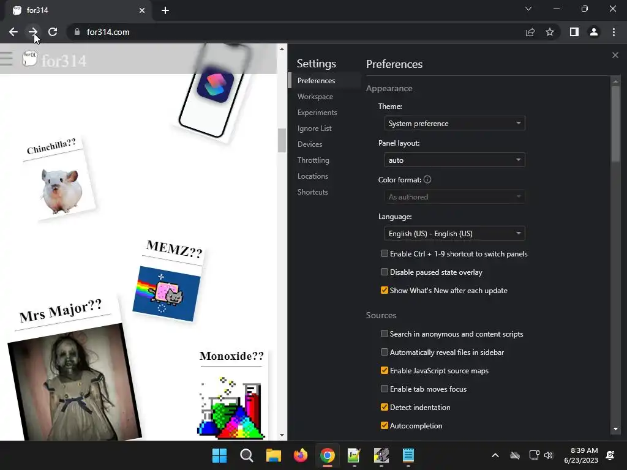Open Chrome three-dot menu

(614, 32)
